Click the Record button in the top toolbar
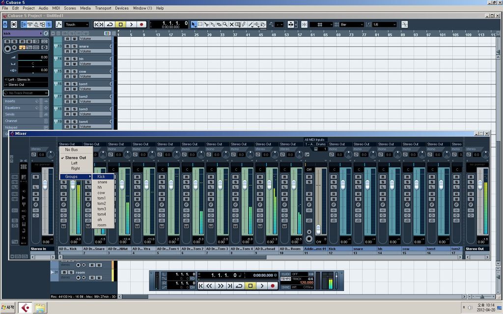The height and width of the screenshot is (314, 503). [x=141, y=25]
